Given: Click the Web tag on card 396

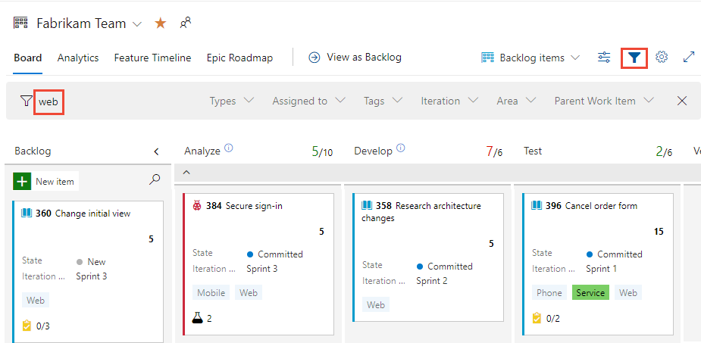Looking at the screenshot, I should [x=628, y=293].
